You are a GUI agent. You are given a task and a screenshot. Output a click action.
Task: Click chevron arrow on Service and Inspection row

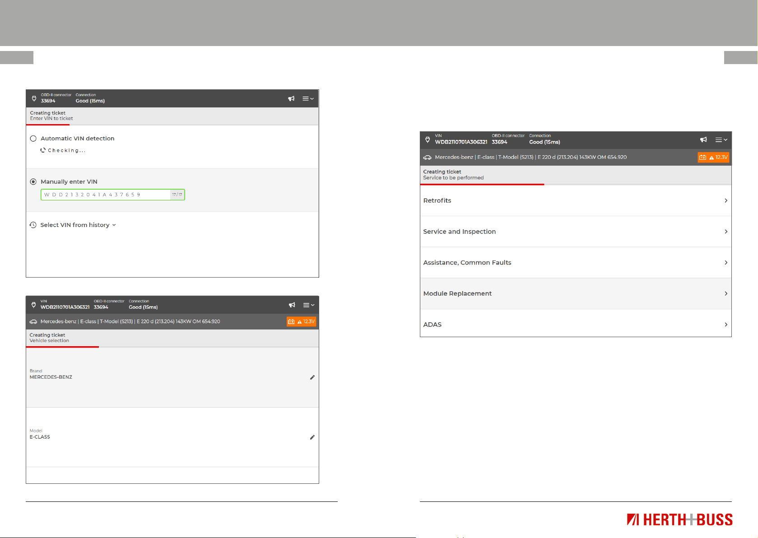pos(726,232)
